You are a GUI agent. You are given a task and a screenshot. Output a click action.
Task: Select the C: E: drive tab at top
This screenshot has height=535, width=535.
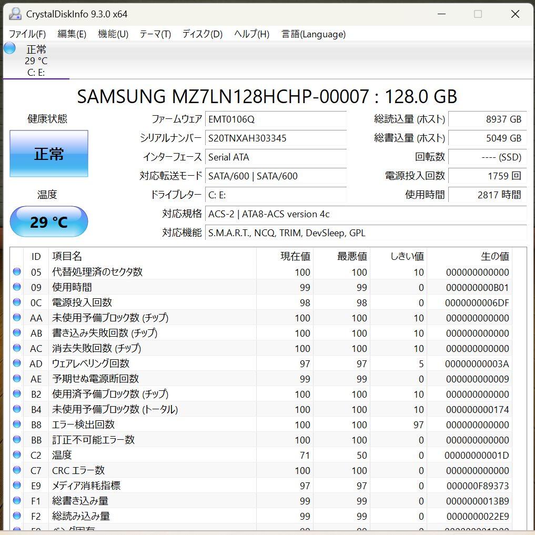click(36, 60)
